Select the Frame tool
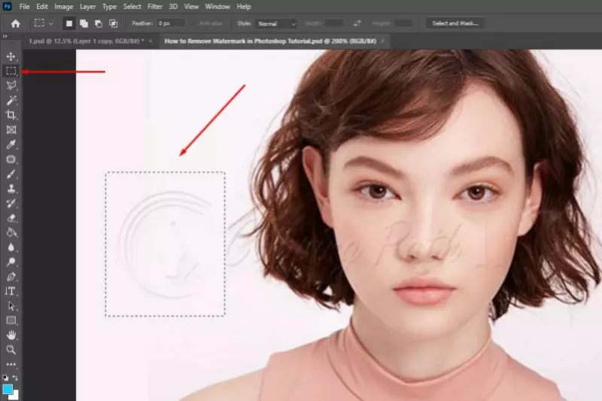The image size is (602, 401). [x=11, y=129]
